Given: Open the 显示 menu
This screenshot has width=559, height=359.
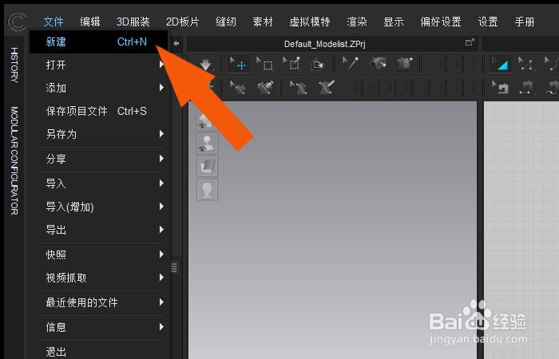Looking at the screenshot, I should [x=394, y=22].
